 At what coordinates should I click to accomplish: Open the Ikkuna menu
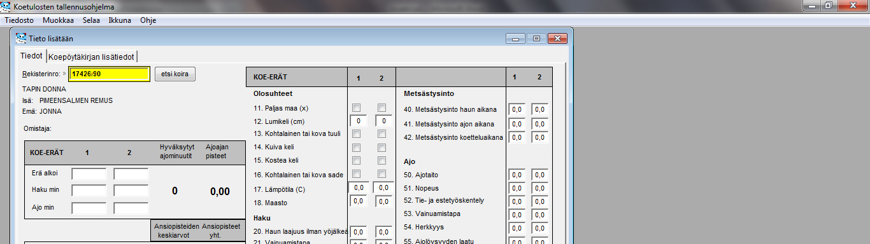(x=120, y=20)
